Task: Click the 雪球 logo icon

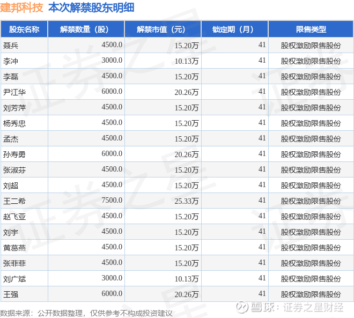Action: [x=242, y=307]
